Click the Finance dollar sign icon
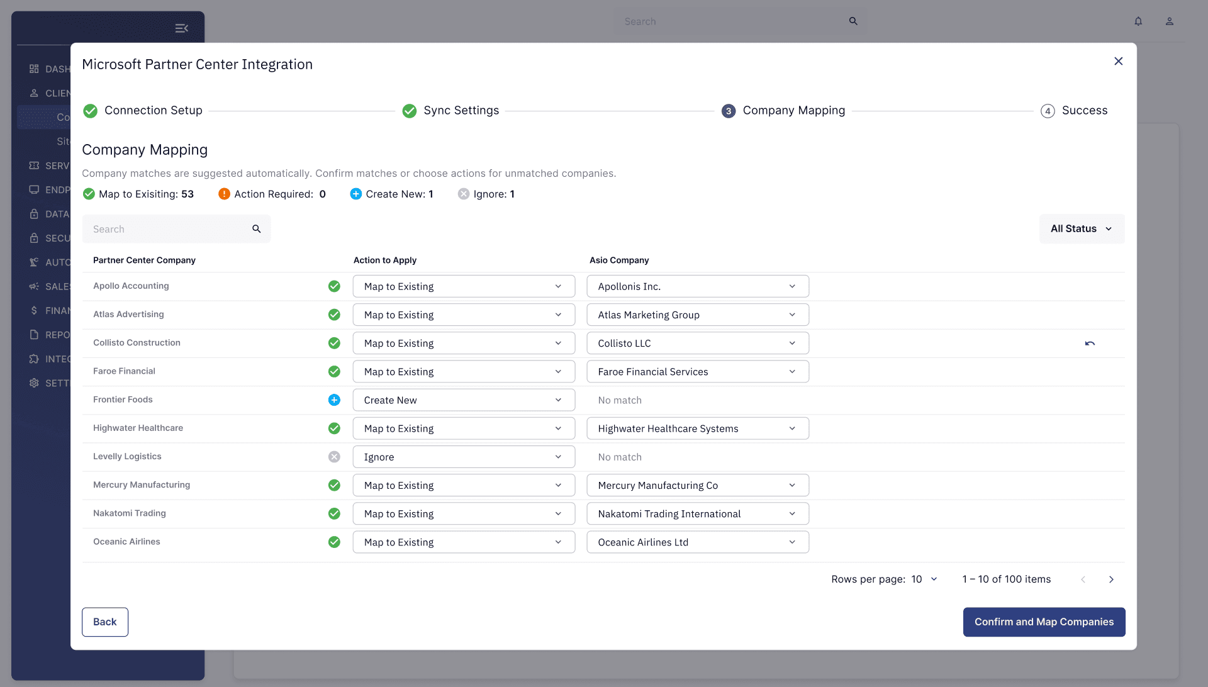The image size is (1208, 687). click(x=34, y=310)
